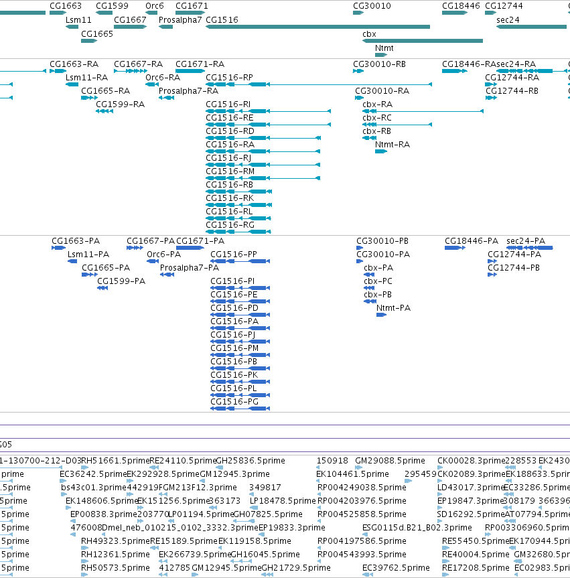570x578 pixels.
Task: Select the Orc6 gene label
Action: click(155, 6)
